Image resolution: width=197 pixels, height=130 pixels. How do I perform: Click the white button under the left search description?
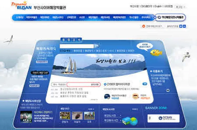[x=42, y=62]
